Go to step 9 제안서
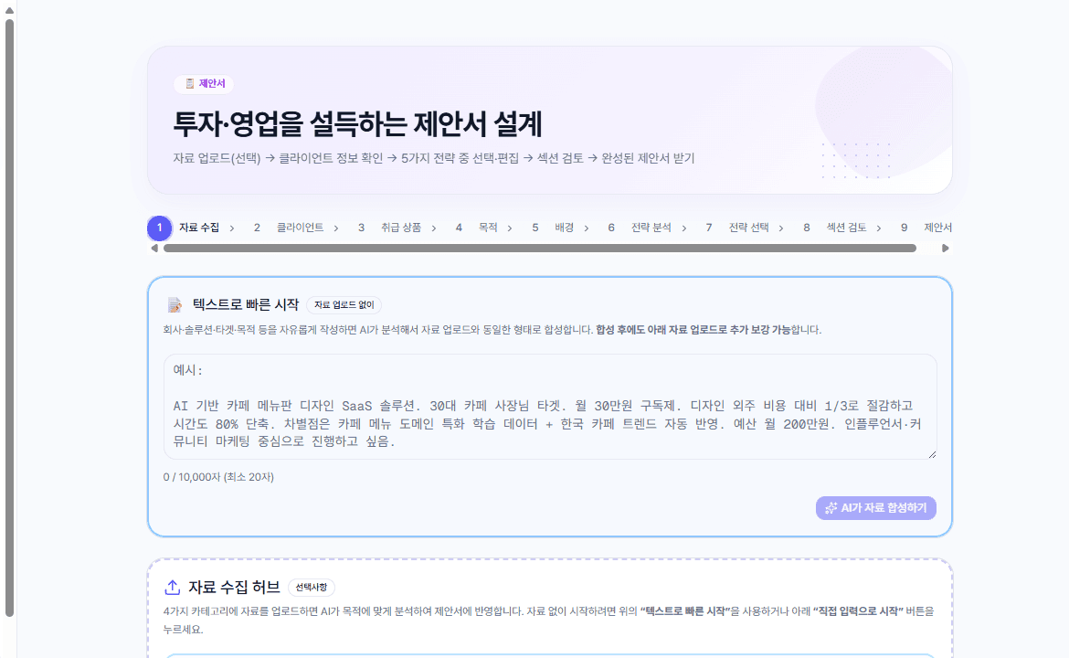This screenshot has height=658, width=1069. tap(926, 228)
